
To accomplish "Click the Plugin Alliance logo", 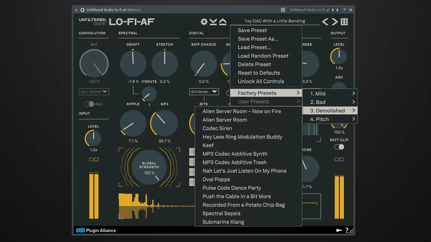I will (96, 230).
